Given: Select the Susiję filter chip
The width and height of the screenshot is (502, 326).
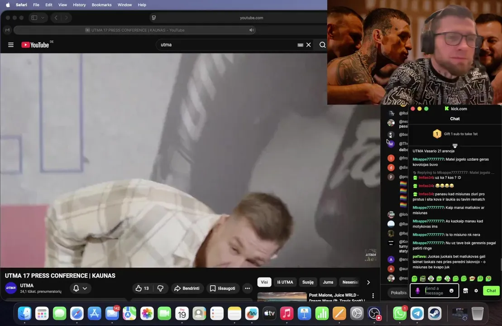Looking at the screenshot, I should click(308, 282).
